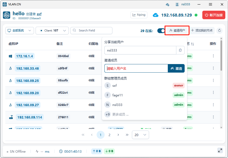Image resolution: width=228 pixels, height=158 pixels.
Task: Open actions menu for 192.168.89.28 row
Action: pos(213,93)
